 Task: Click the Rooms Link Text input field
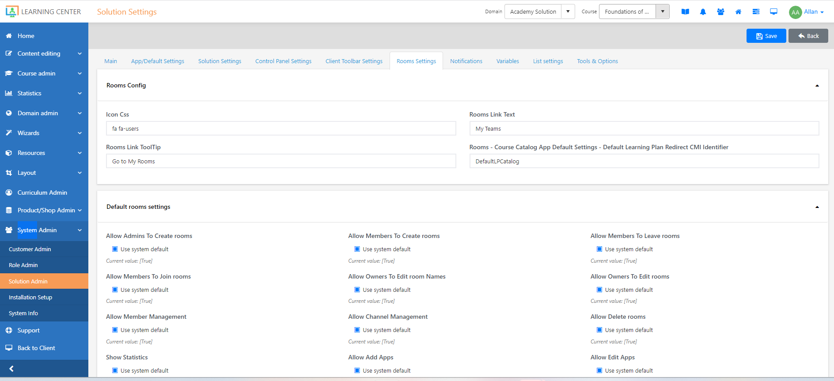(x=644, y=128)
